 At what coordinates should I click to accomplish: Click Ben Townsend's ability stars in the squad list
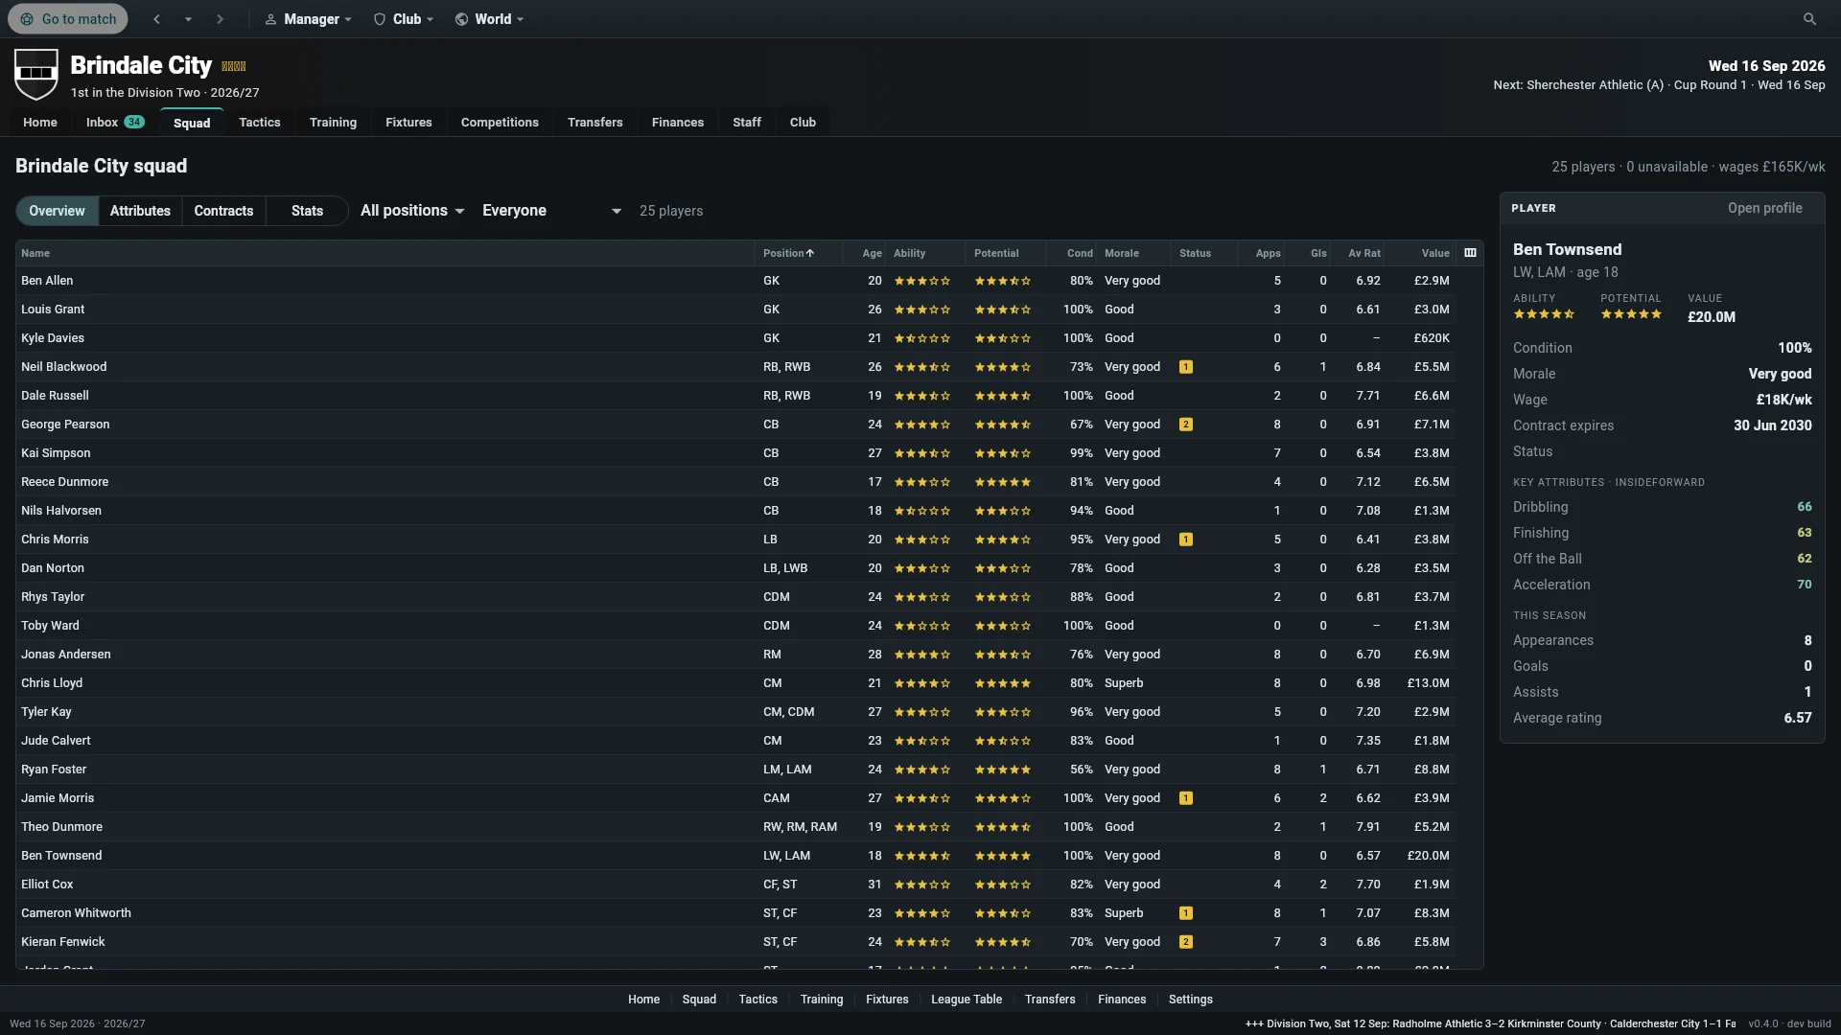pyautogui.click(x=922, y=856)
